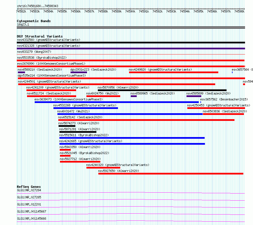
Task: Click the 74582k ruler tick label
Action: tap(21, 11)
